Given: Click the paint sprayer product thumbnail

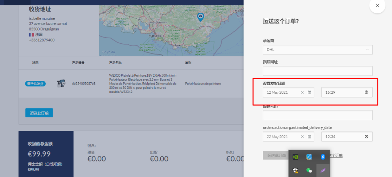Looking at the screenshot, I should tap(61, 84).
